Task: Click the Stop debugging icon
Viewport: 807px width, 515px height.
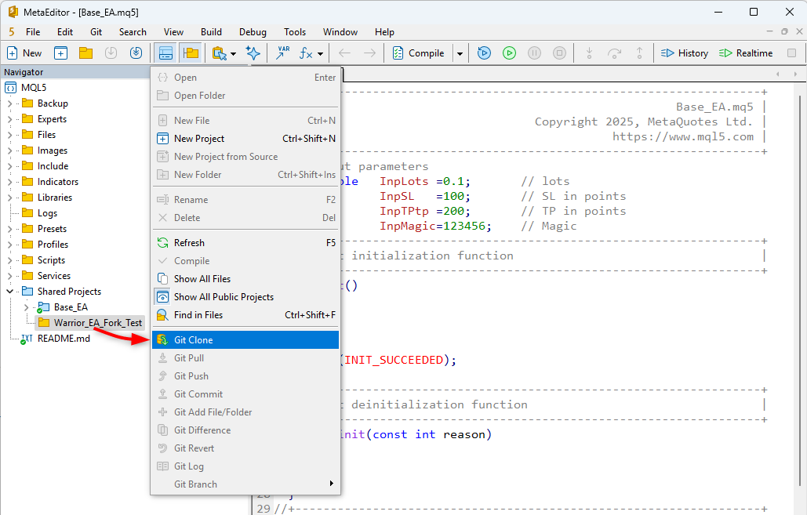Action: pos(559,53)
